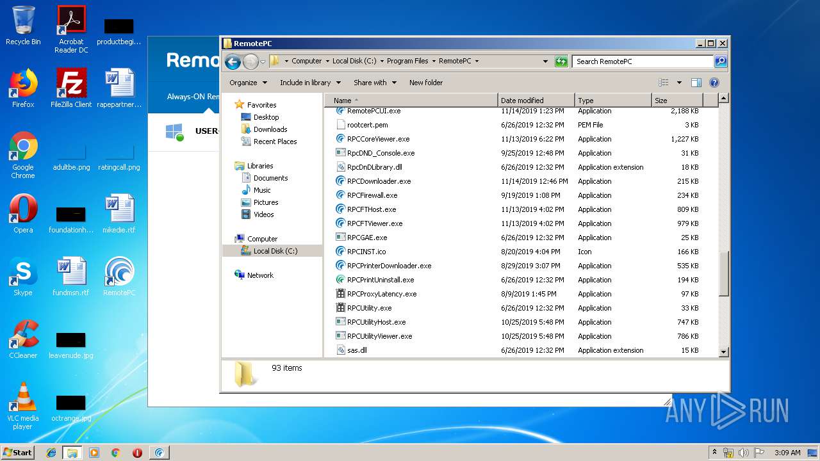Open Documents library
The height and width of the screenshot is (461, 820).
[x=270, y=178]
